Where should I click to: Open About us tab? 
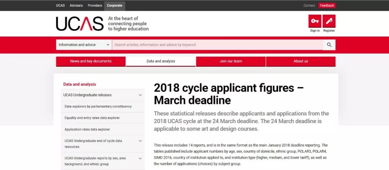[301, 61]
